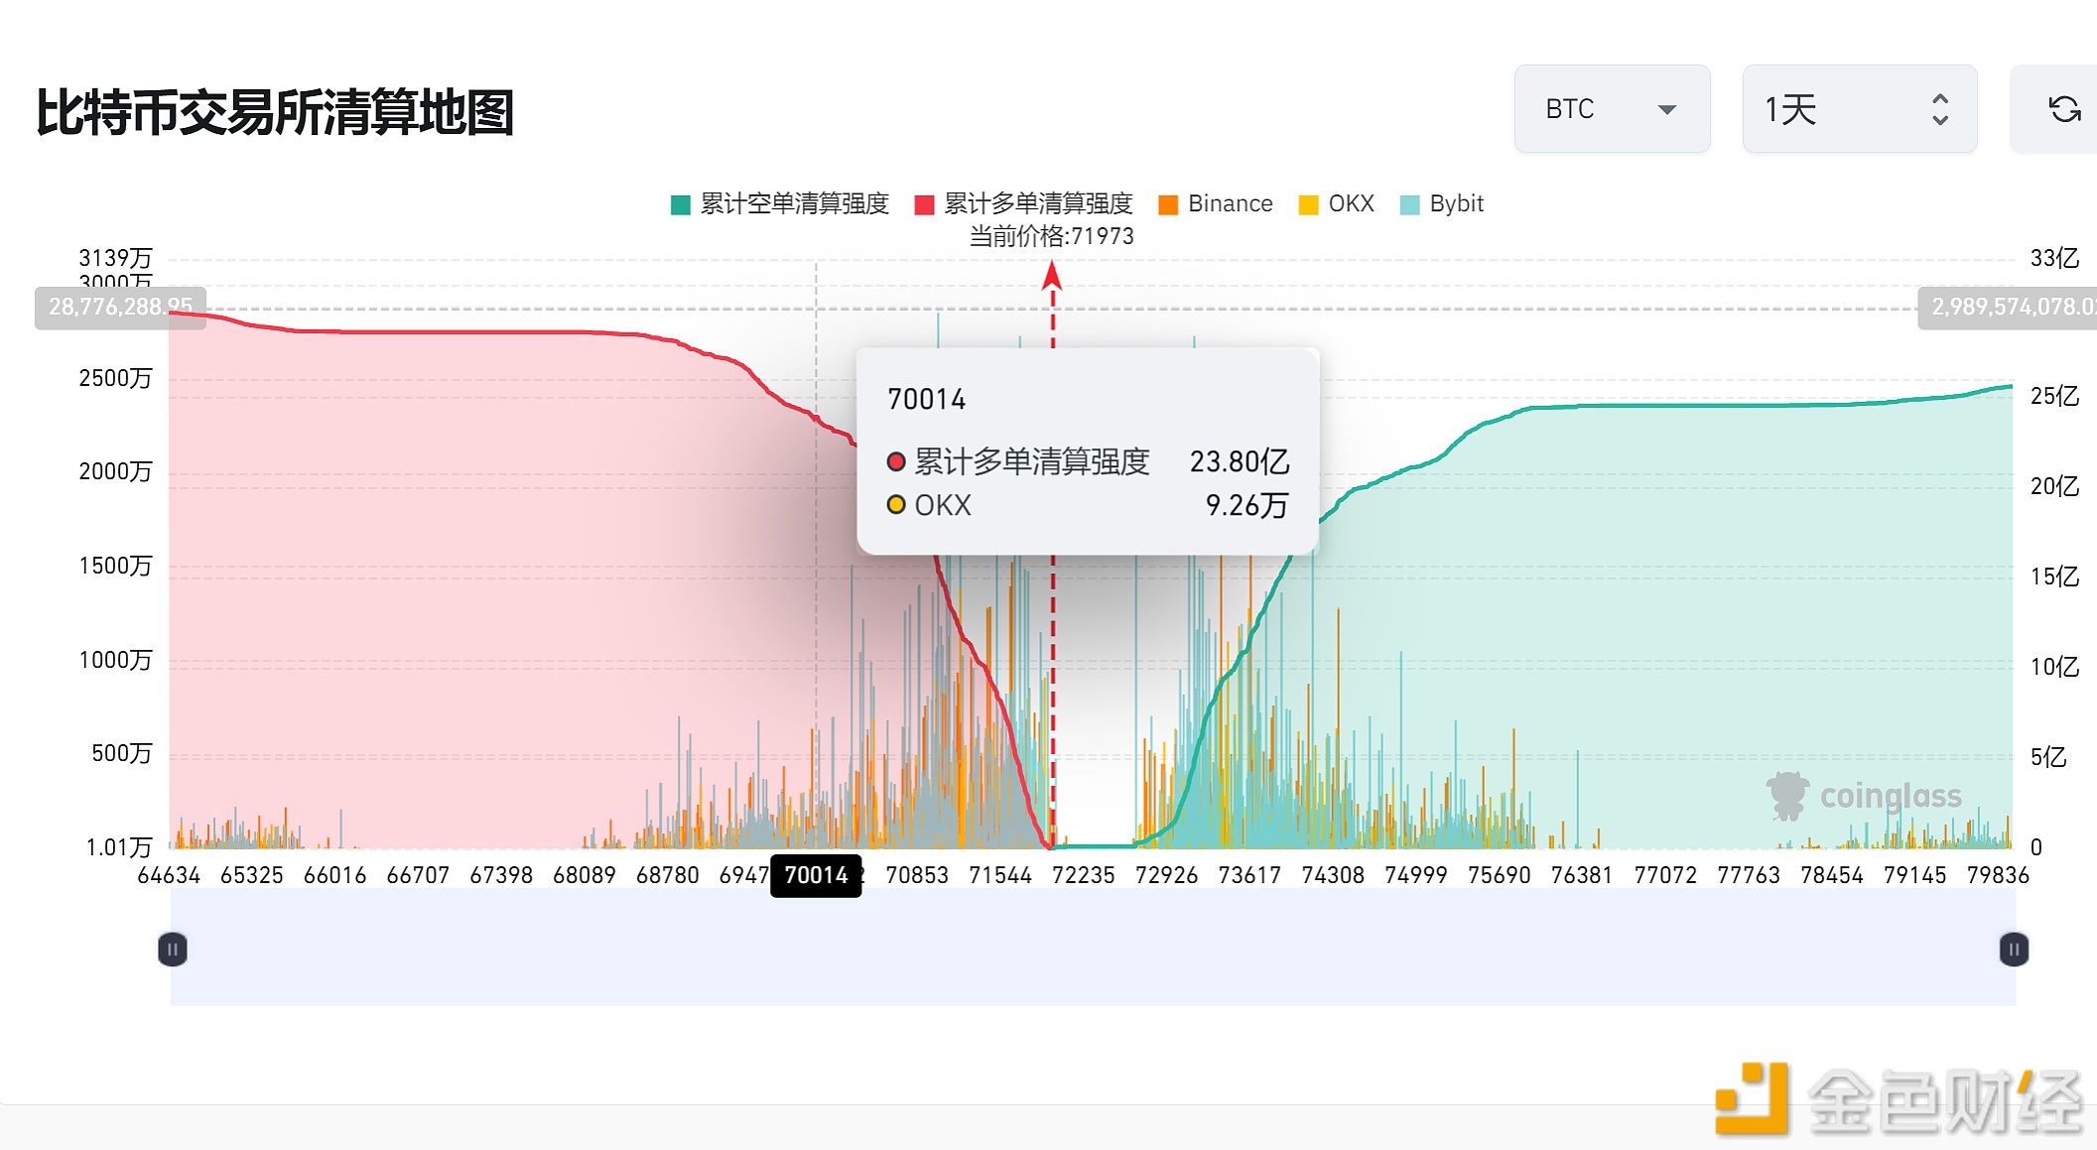Click the x-axis label 79836
This screenshot has height=1150, width=2097.
point(1998,875)
